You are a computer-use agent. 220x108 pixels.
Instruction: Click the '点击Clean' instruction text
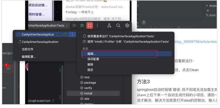(x=190, y=70)
